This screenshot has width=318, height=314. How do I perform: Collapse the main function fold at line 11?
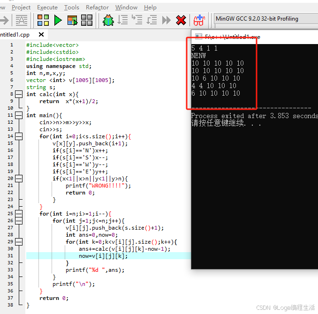click(19, 115)
